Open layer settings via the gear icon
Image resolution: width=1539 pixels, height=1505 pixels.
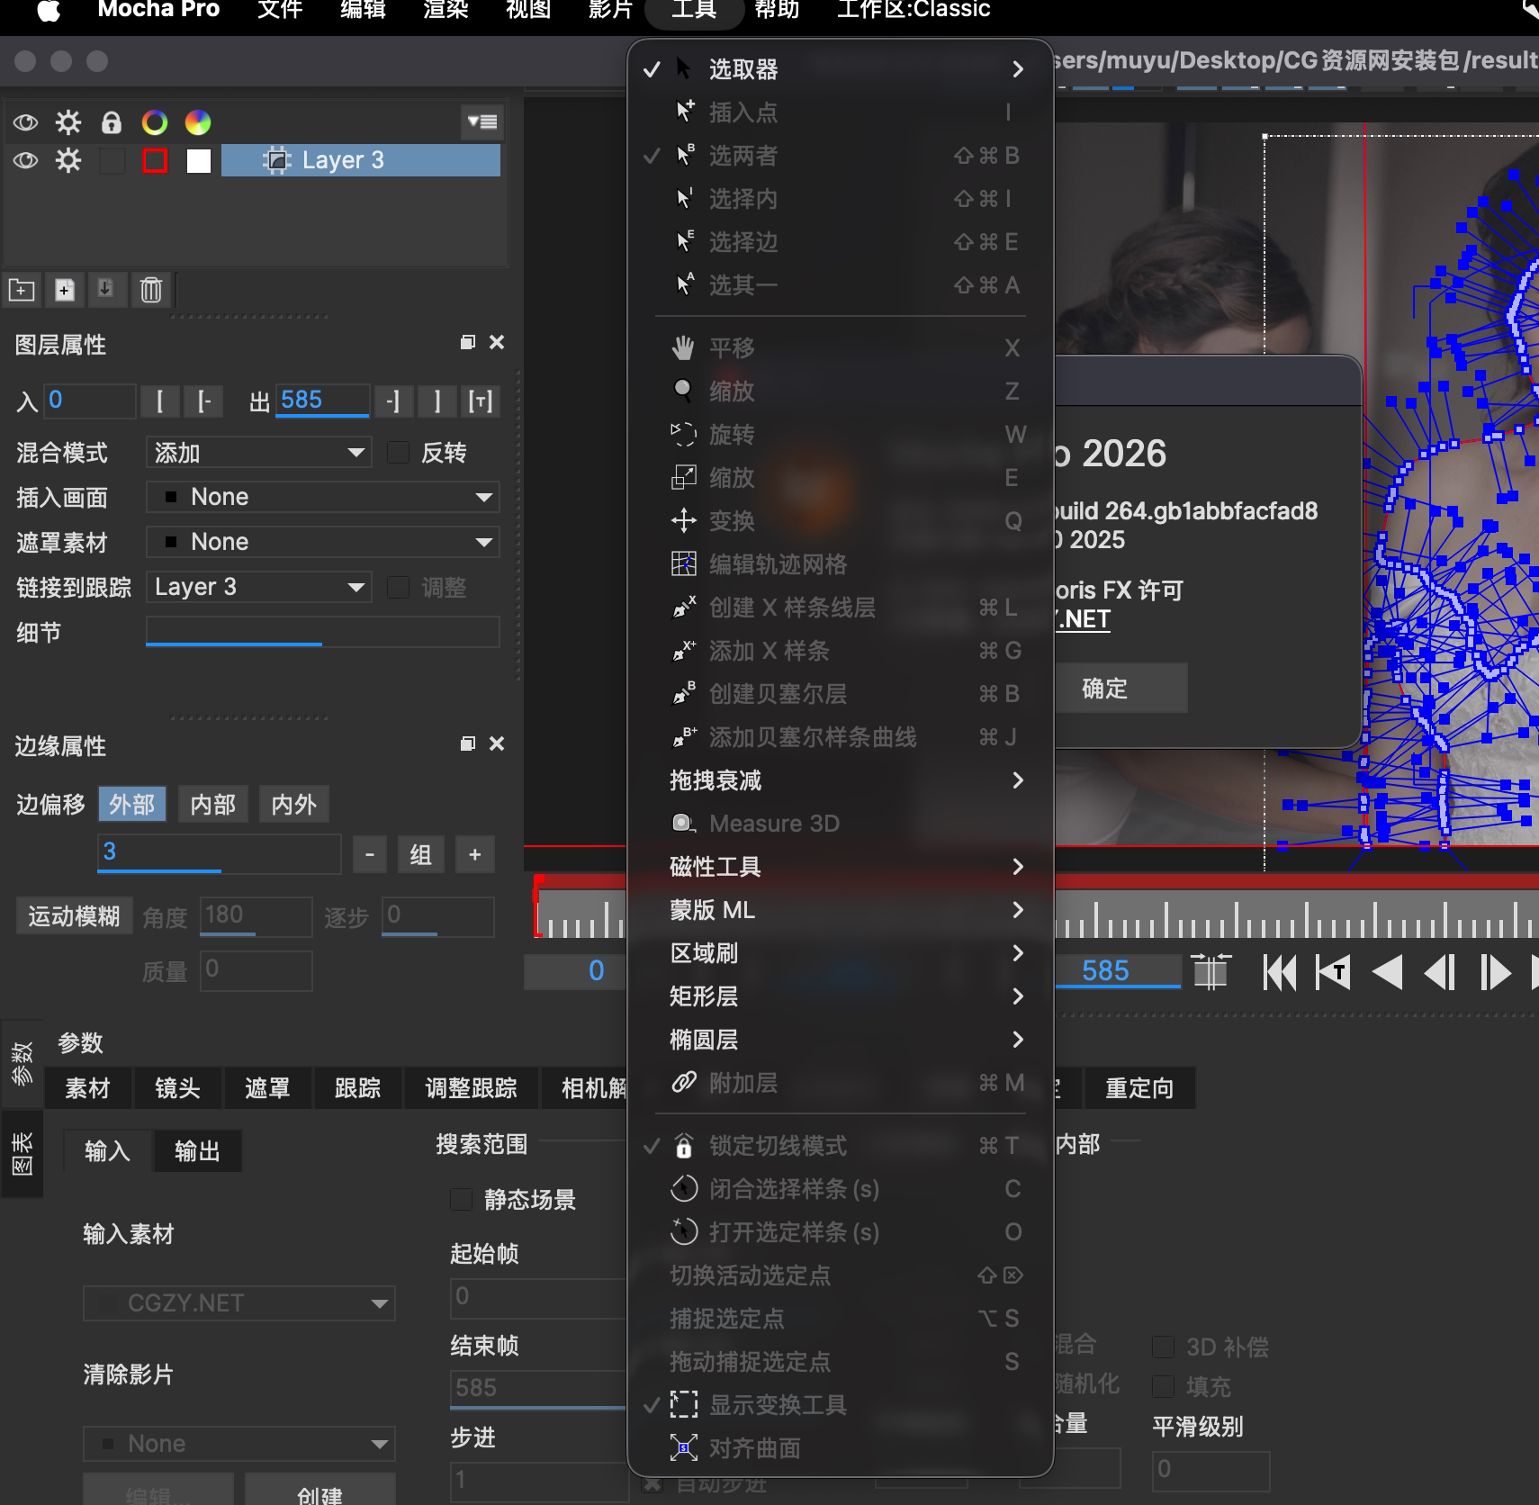pyautogui.click(x=67, y=160)
